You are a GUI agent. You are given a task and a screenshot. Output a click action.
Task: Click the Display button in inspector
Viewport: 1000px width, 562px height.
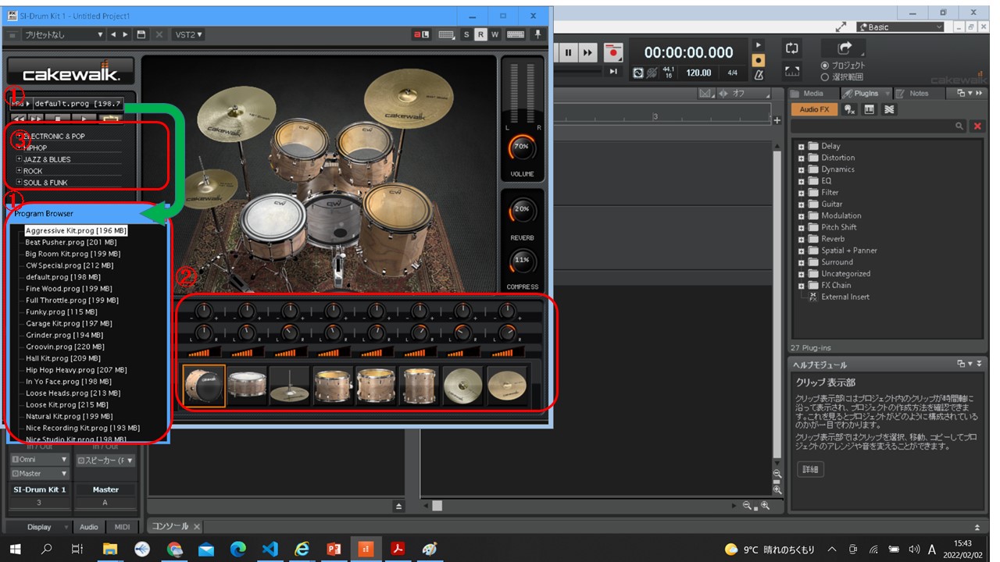point(39,528)
